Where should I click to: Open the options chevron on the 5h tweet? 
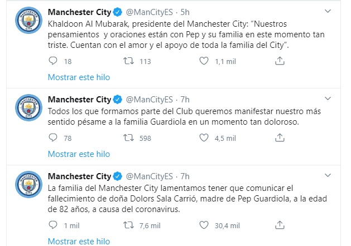pos(328,11)
